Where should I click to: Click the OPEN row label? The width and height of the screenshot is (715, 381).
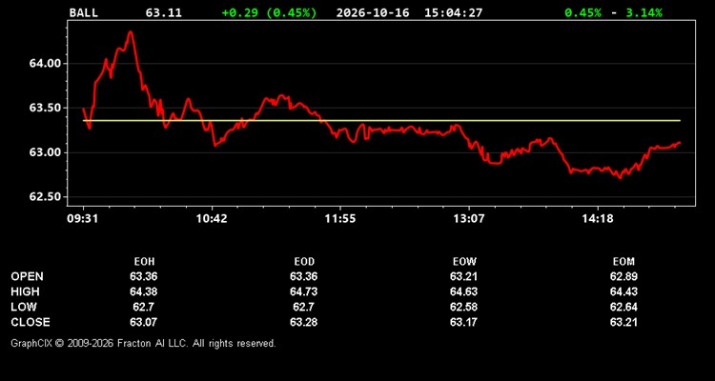click(28, 276)
